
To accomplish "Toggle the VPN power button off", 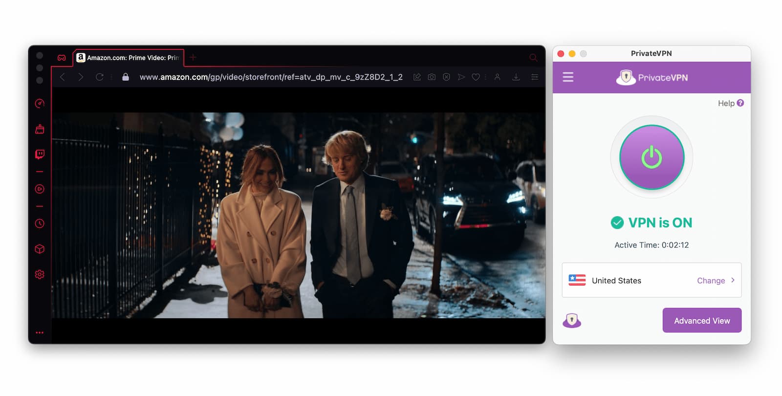I will pyautogui.click(x=652, y=157).
